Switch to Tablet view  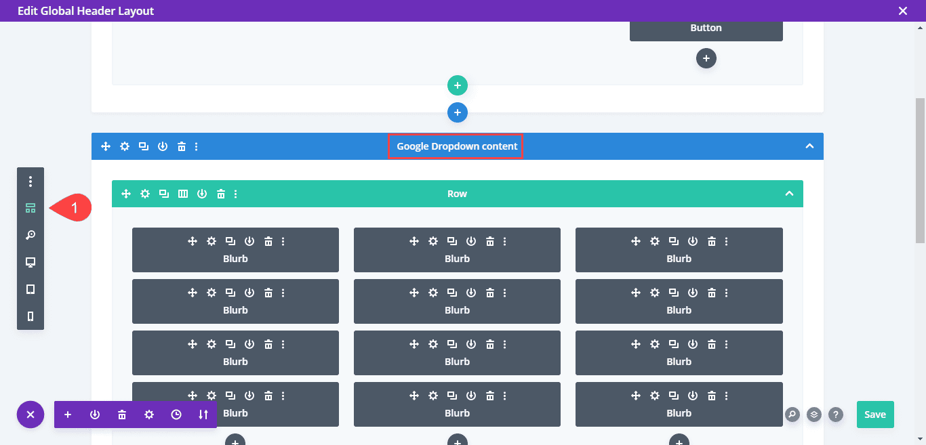pos(31,289)
